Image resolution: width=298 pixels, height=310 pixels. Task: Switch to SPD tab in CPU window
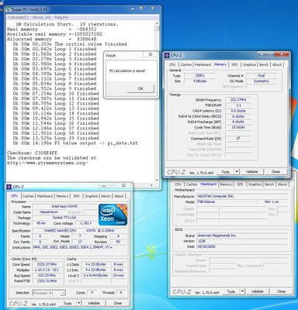click(x=76, y=196)
